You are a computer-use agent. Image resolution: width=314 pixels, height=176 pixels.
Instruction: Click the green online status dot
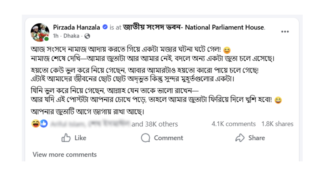click(46, 39)
